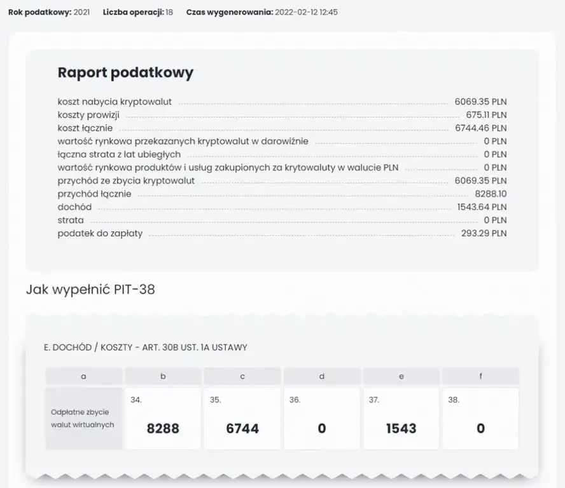
Task: Click the 'dochód' row value 1543.64 PLN
Action: pos(482,207)
